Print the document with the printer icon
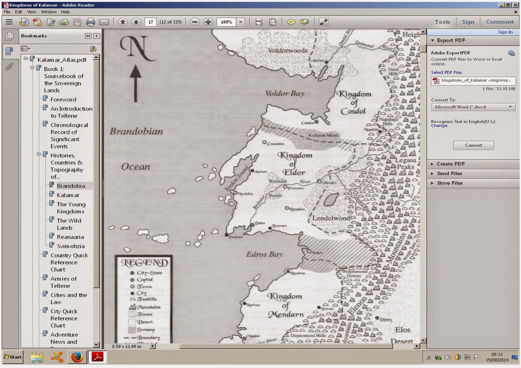The height and width of the screenshot is (368, 521). click(91, 22)
